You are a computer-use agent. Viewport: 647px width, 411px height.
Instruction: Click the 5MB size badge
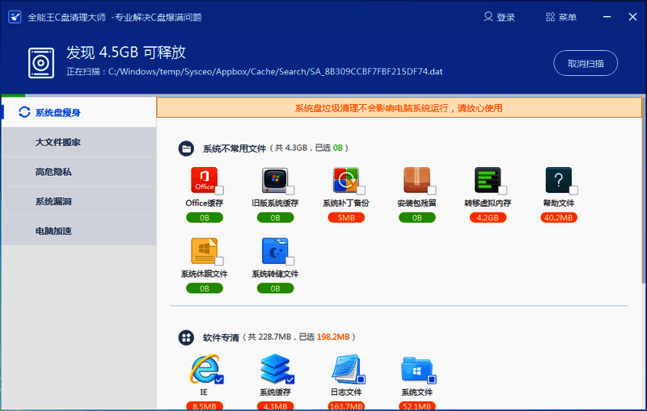tap(346, 217)
